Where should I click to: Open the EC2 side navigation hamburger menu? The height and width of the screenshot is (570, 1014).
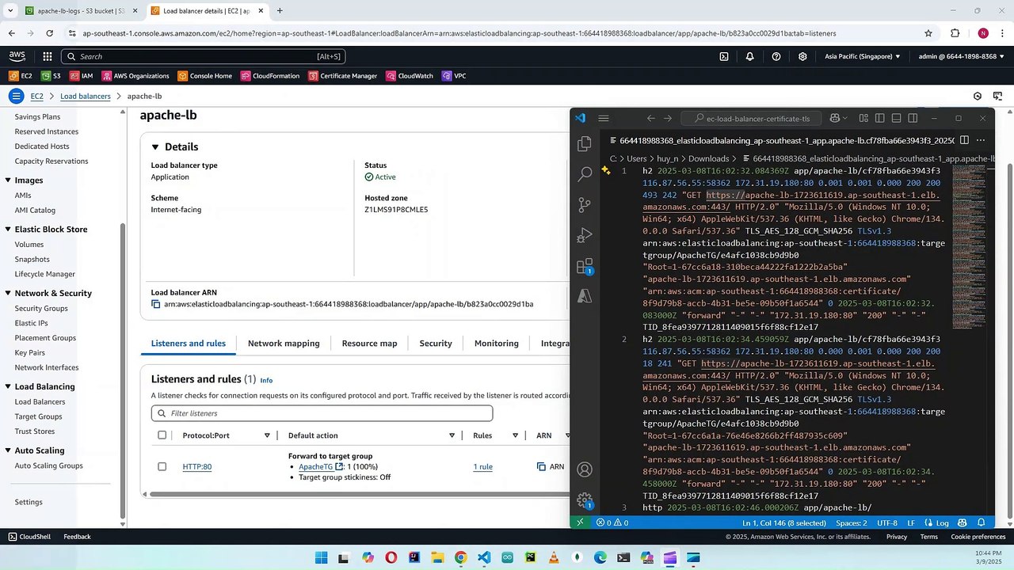[x=16, y=96]
